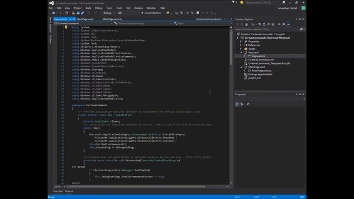Image resolution: width=354 pixels, height=199 pixels.
Task: Open the Debug configuration dropdown
Action: click(110, 13)
